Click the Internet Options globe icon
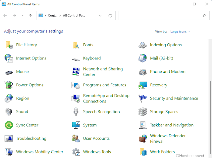 9,58
